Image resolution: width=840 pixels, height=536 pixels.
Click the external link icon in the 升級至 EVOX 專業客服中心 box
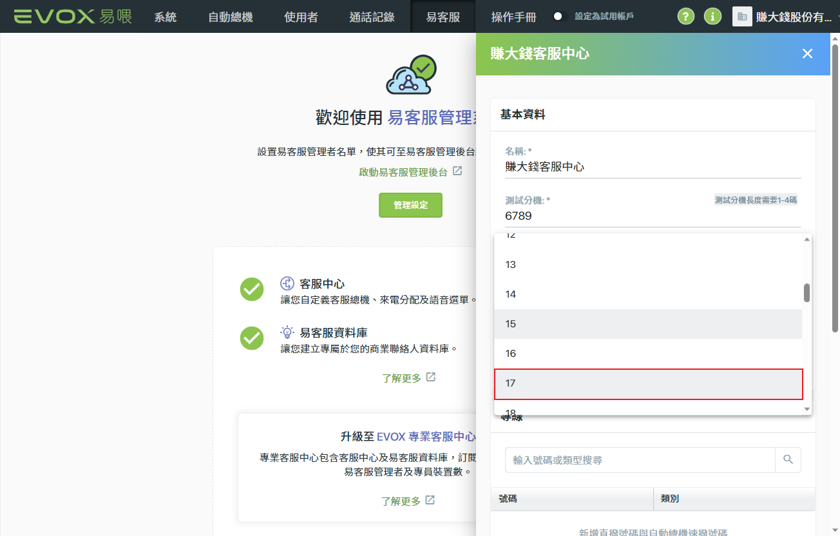pos(430,500)
